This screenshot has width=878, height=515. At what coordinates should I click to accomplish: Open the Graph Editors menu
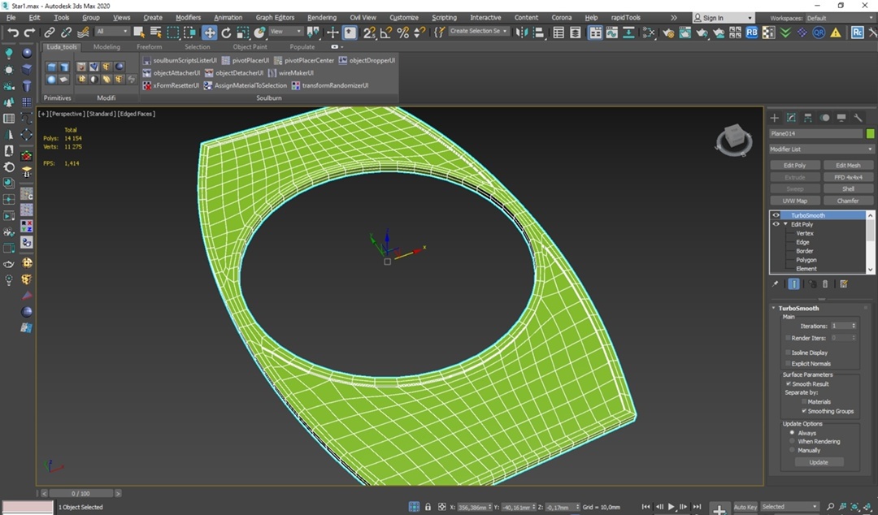point(275,18)
